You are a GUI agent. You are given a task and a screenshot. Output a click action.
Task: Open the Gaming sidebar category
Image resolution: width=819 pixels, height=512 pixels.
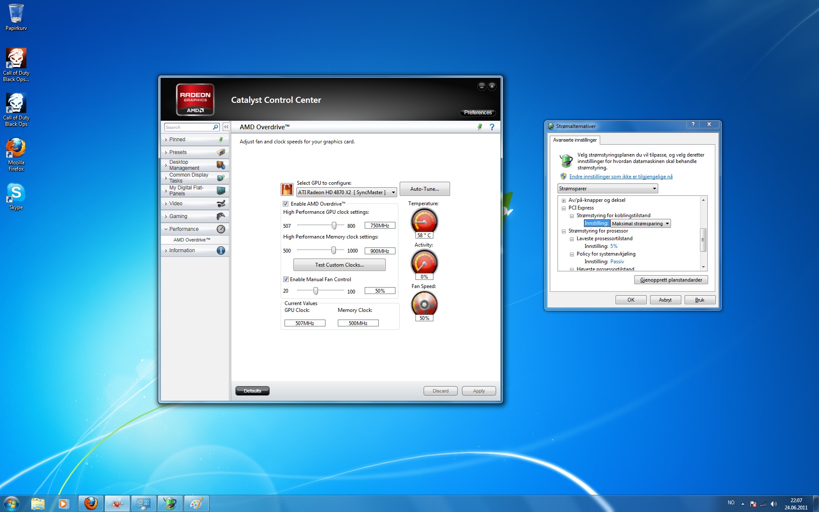coord(195,216)
